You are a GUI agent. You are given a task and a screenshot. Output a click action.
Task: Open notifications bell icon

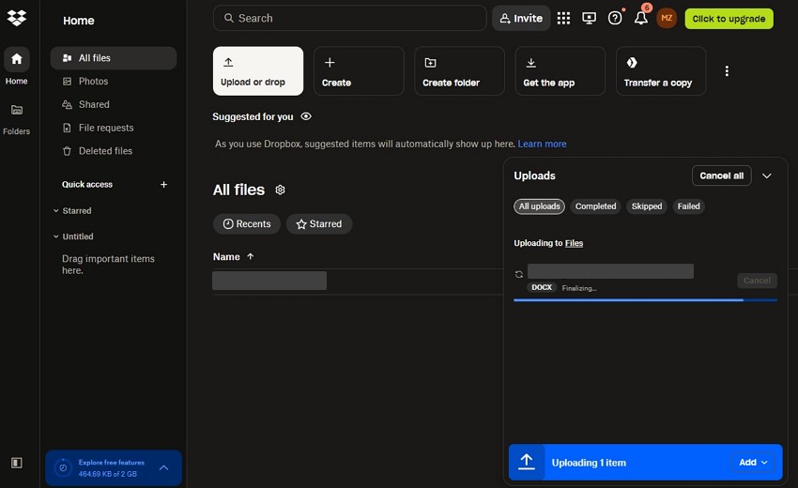tap(640, 19)
